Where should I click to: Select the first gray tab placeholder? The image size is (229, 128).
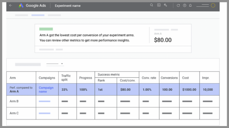[x=22, y=15]
